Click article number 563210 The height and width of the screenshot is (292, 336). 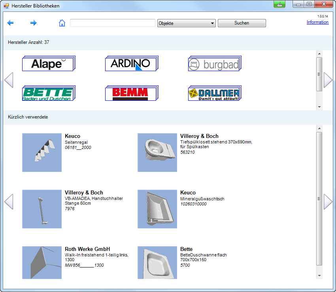187,152
